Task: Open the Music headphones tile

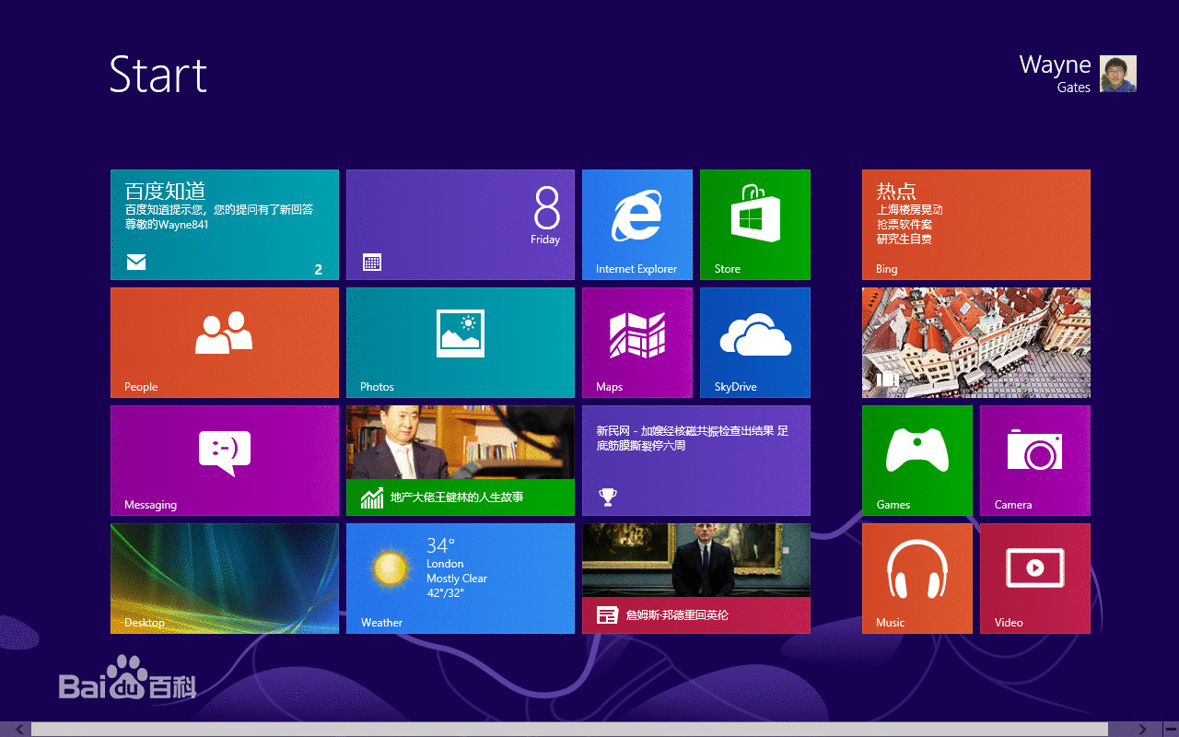Action: [x=917, y=579]
